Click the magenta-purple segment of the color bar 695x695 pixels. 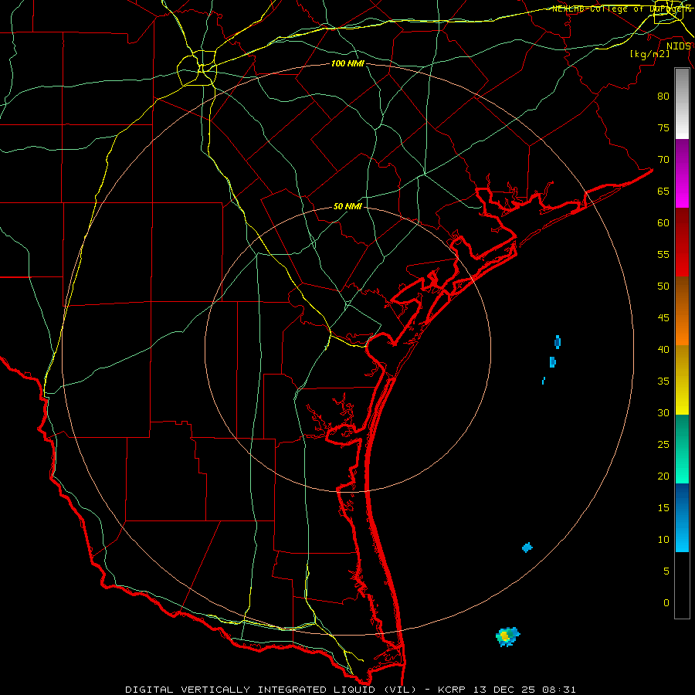[x=682, y=173]
